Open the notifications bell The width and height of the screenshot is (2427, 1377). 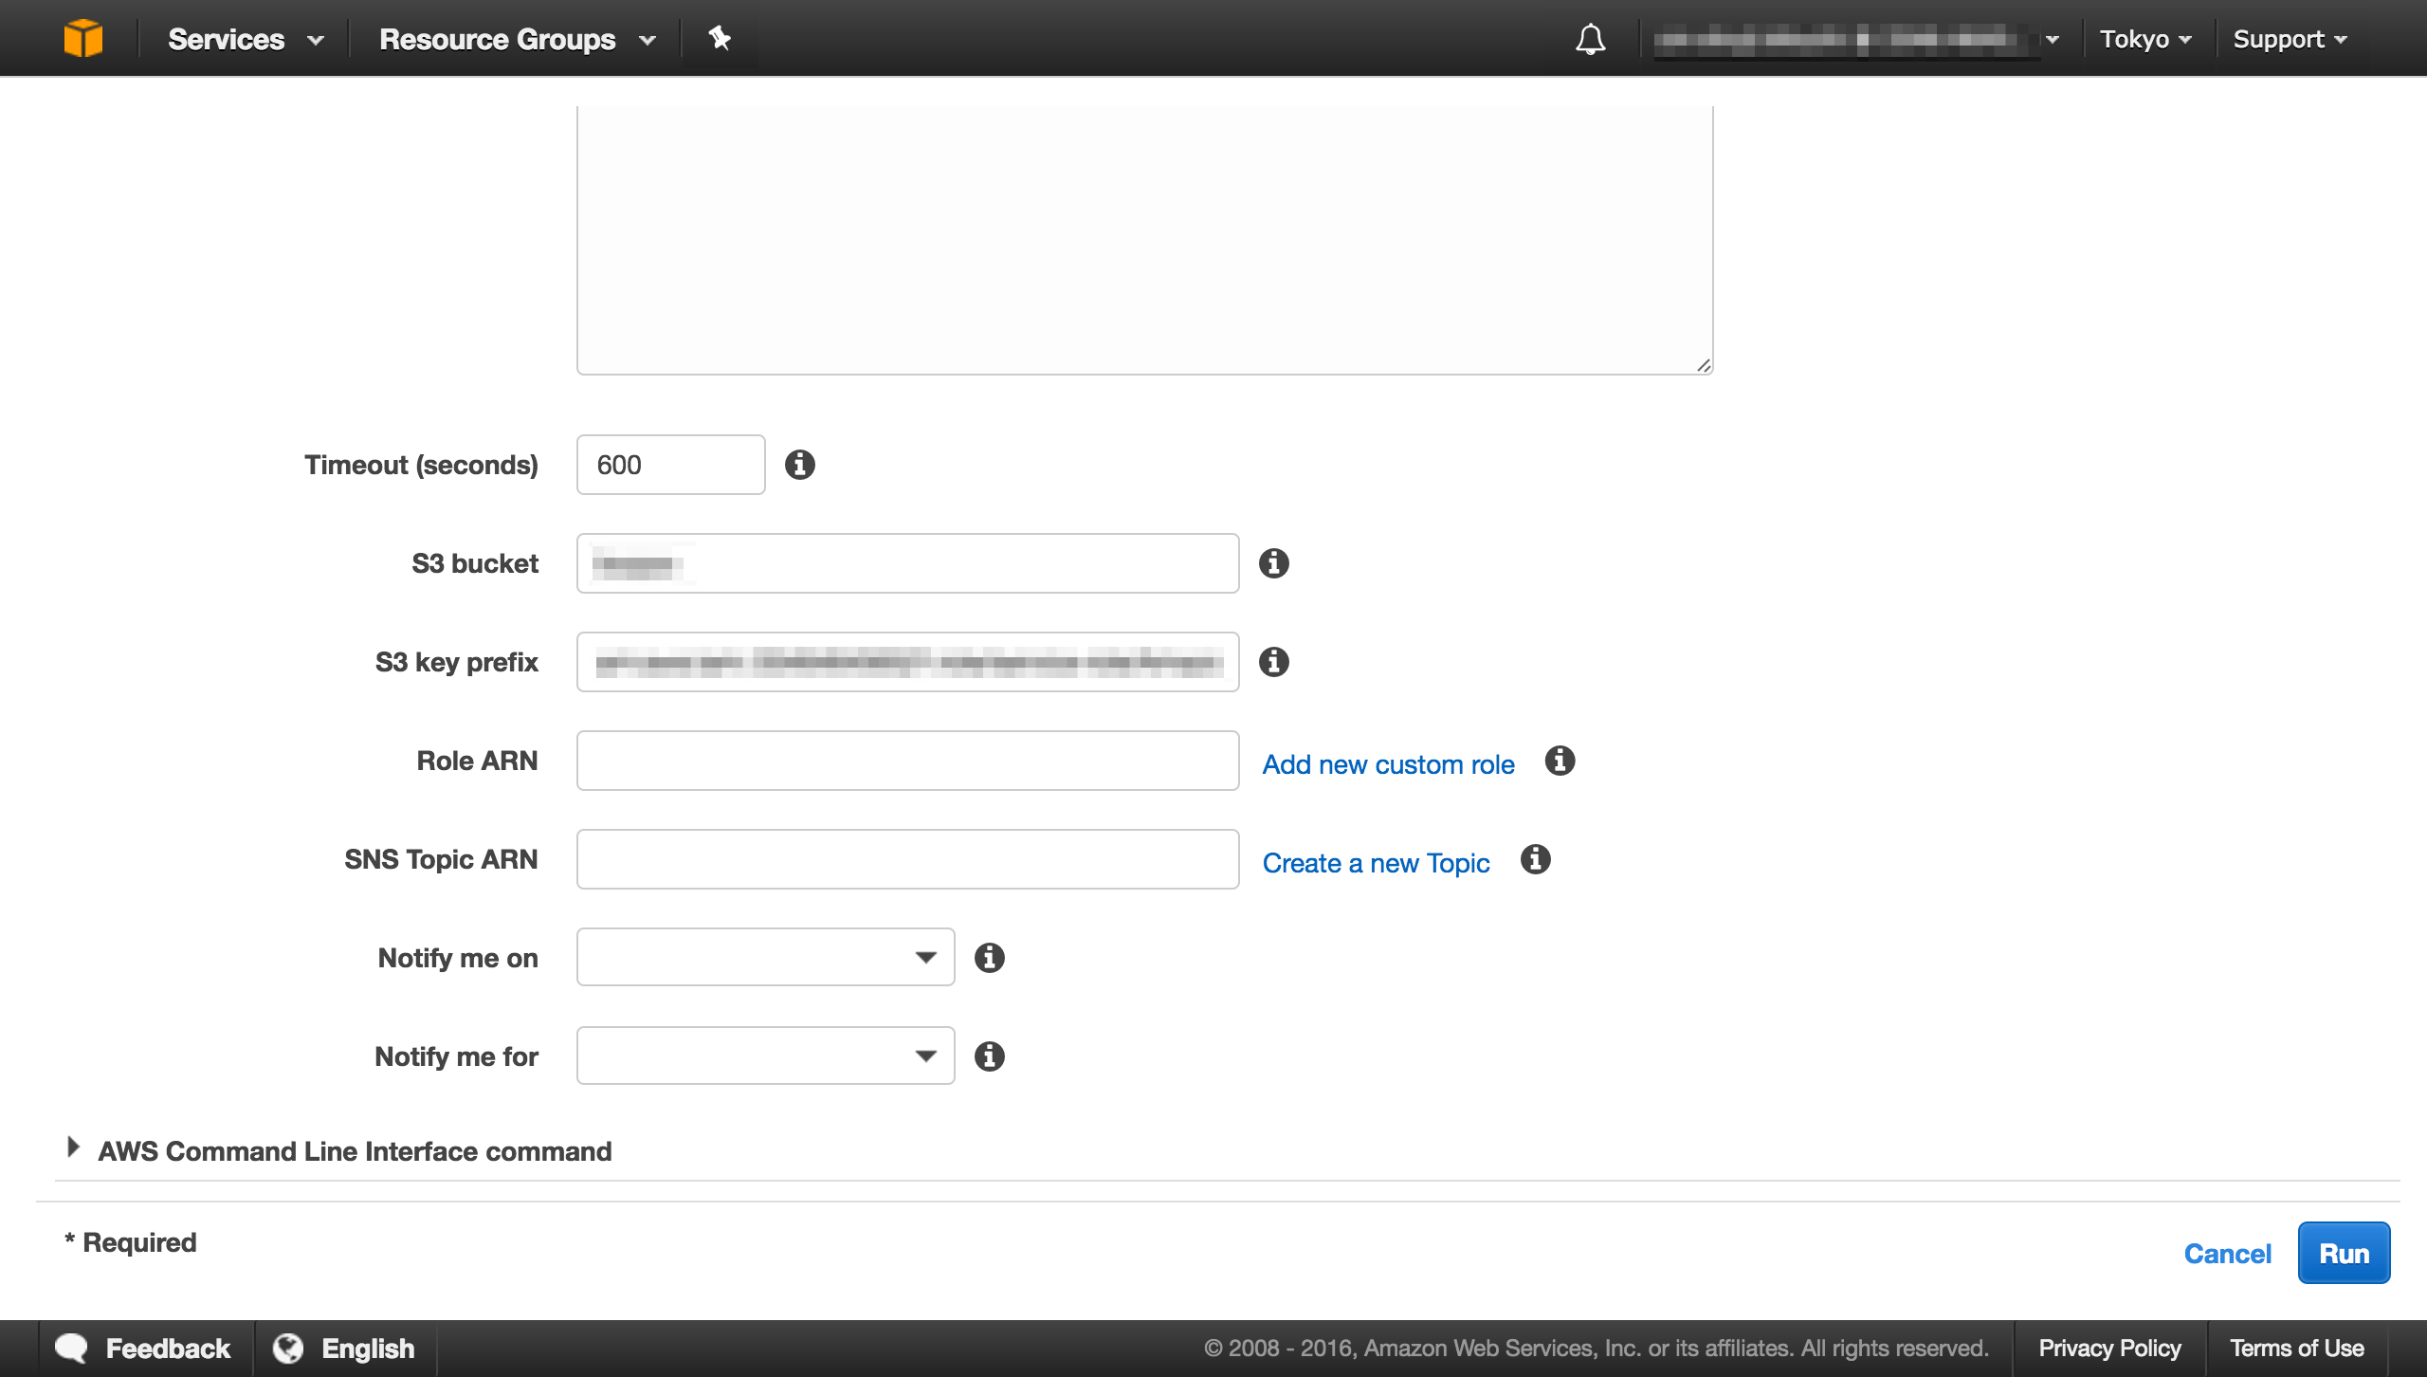coord(1591,38)
